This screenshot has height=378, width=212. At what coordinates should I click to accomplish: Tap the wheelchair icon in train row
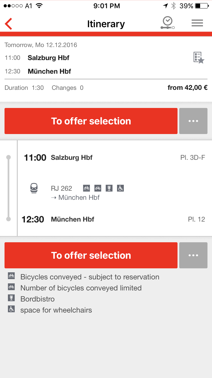click(120, 188)
